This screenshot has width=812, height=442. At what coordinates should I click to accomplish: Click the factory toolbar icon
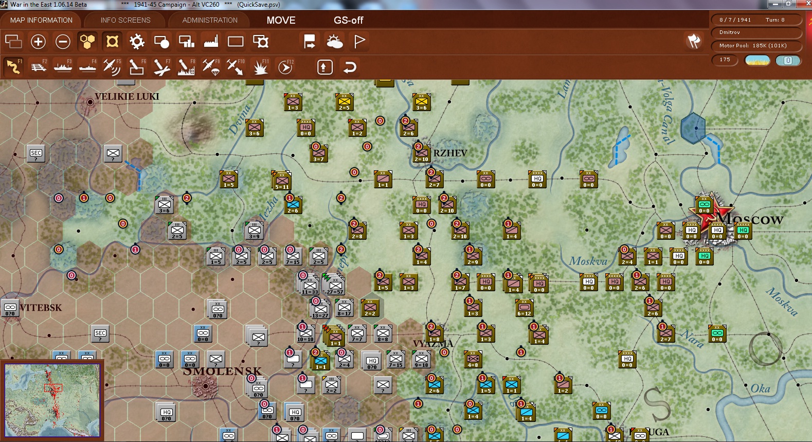211,41
